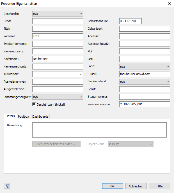Click the Geburtsdatum date field
The image size is (174, 193).
pyautogui.click(x=130, y=21)
